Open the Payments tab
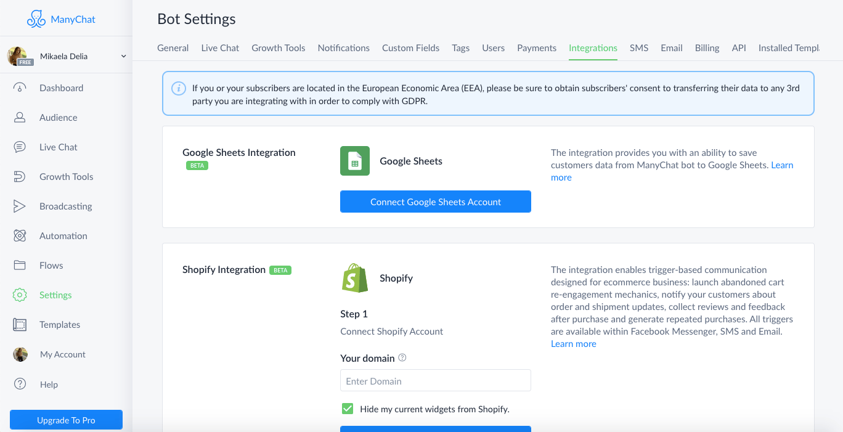The height and width of the screenshot is (432, 843). point(537,47)
